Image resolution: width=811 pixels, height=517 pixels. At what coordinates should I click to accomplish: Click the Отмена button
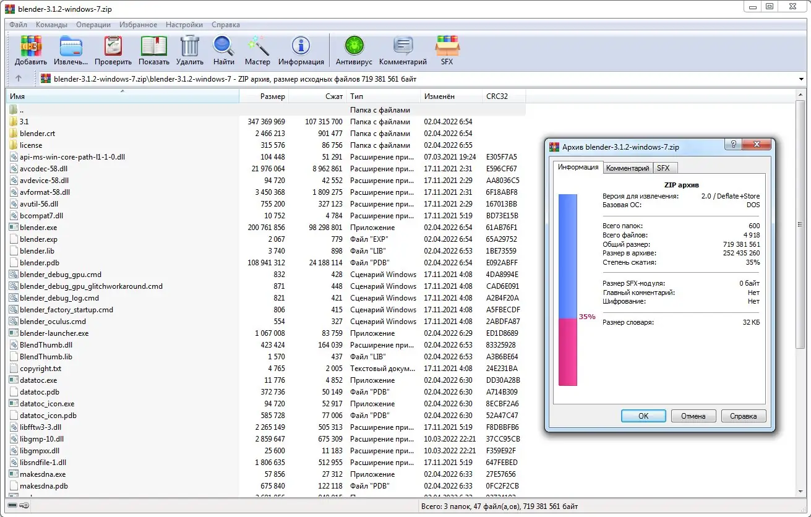click(x=693, y=416)
